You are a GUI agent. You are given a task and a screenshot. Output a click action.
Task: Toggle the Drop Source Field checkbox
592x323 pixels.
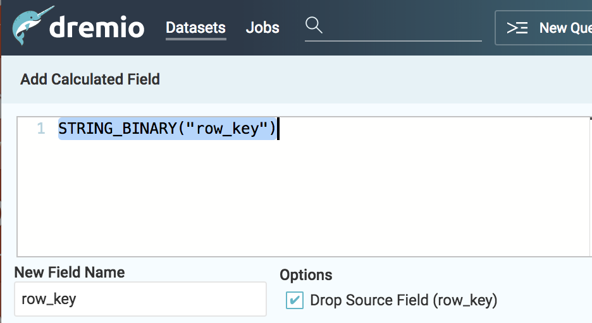tap(294, 300)
